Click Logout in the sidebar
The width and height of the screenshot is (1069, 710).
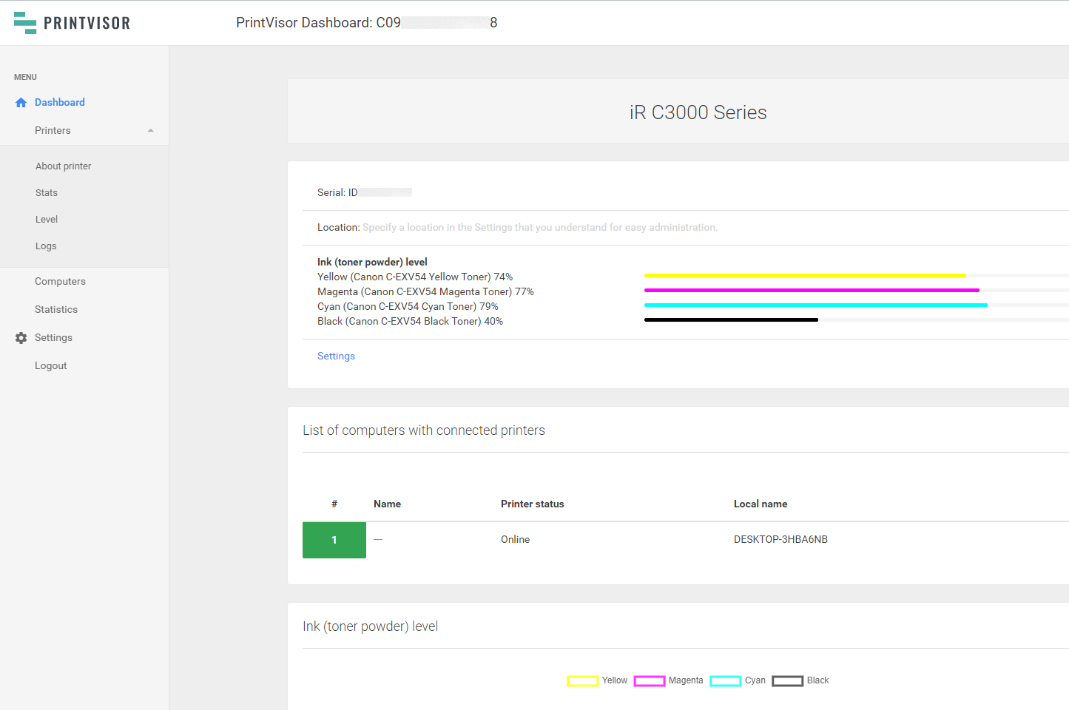coord(50,366)
